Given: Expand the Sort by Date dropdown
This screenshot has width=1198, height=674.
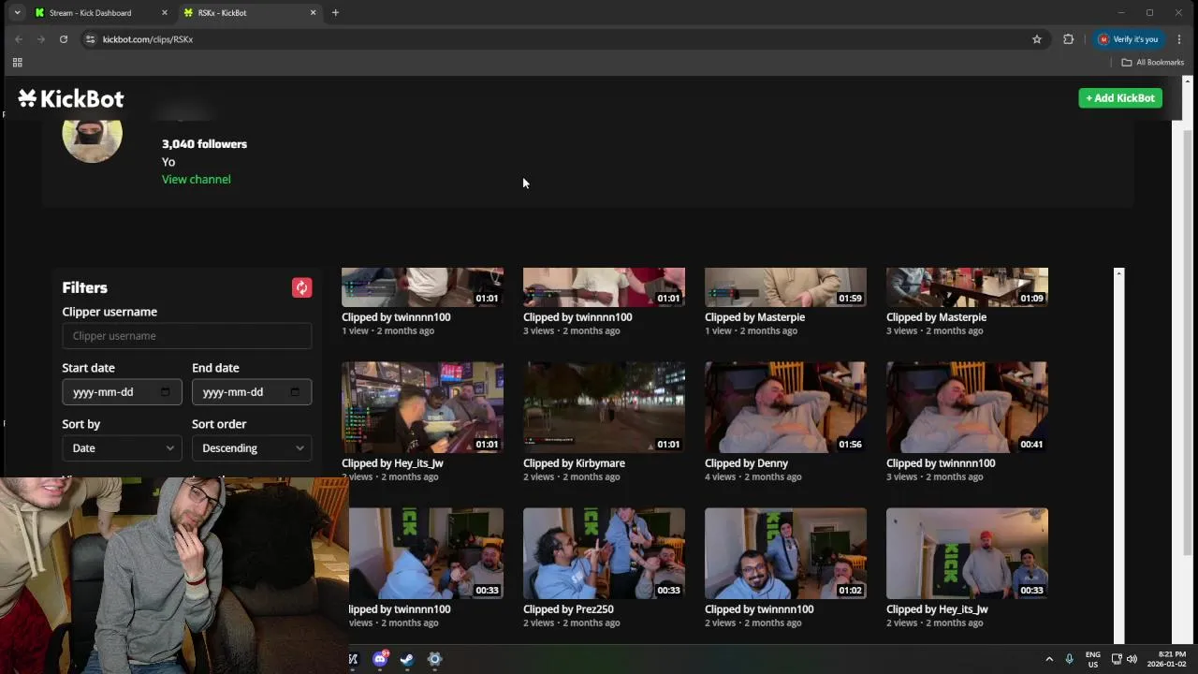Looking at the screenshot, I should (122, 447).
